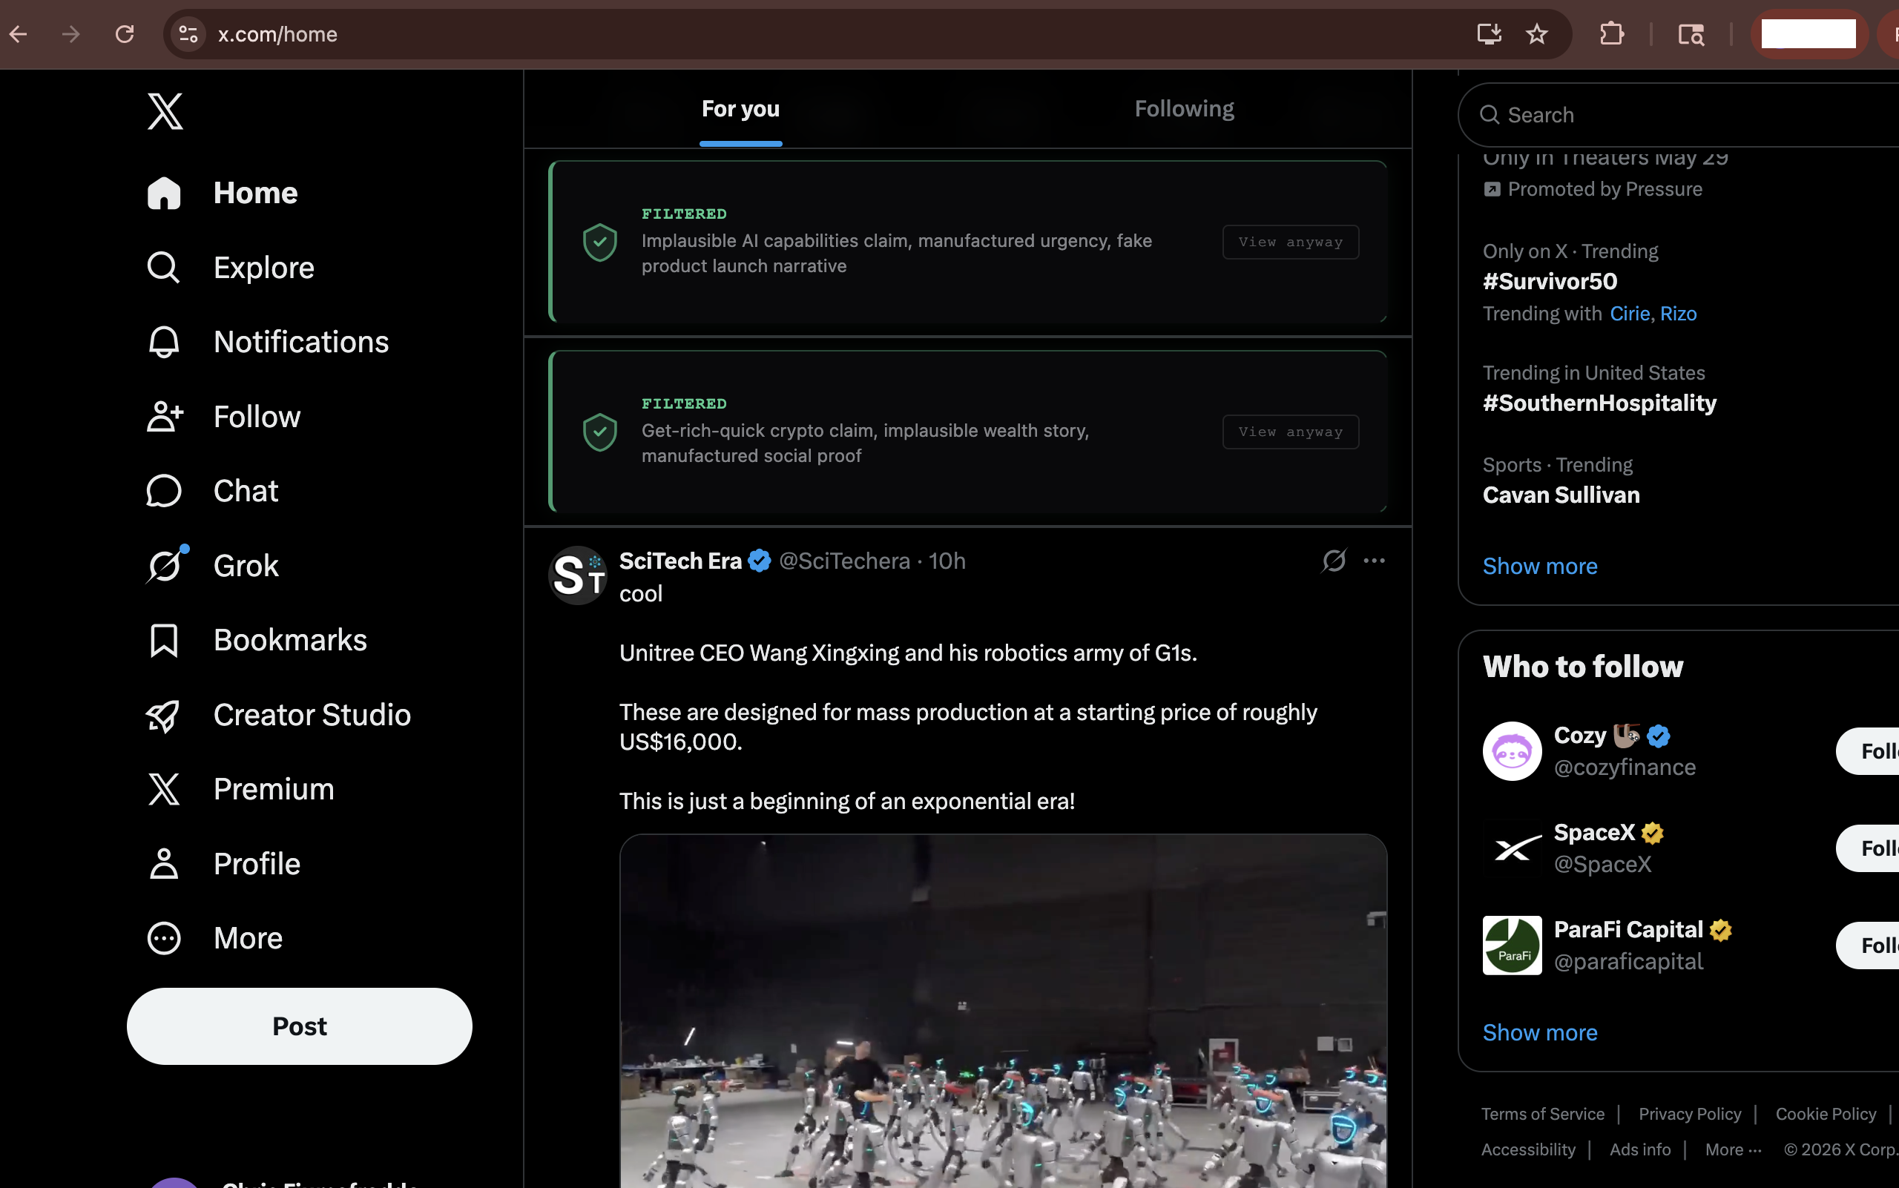Open the Notifications bell icon

pyautogui.click(x=164, y=342)
